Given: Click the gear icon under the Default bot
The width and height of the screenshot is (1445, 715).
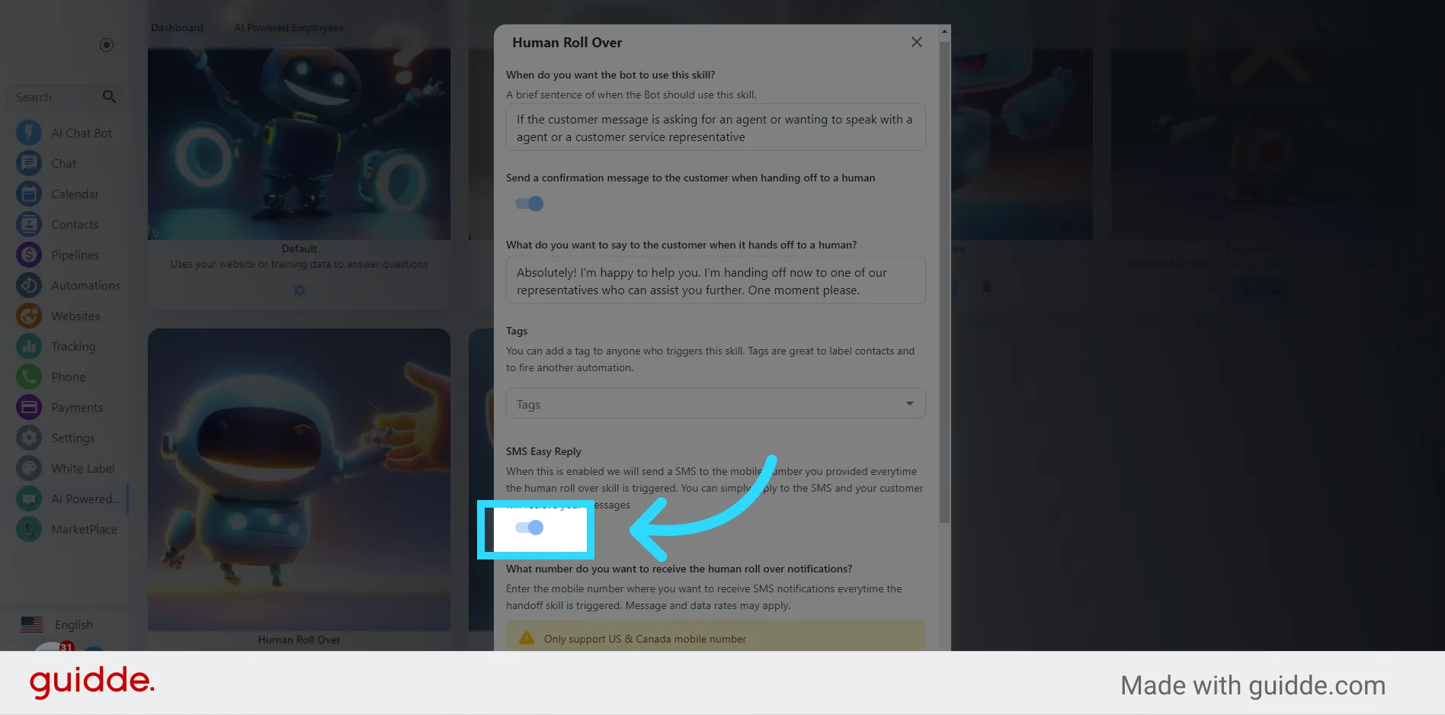Looking at the screenshot, I should click(299, 290).
